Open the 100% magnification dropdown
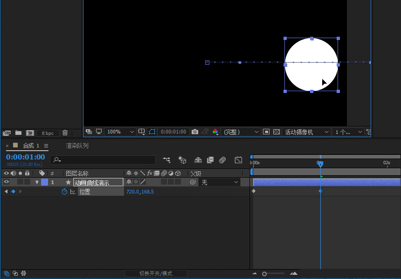The height and width of the screenshot is (279, 401). pos(120,132)
